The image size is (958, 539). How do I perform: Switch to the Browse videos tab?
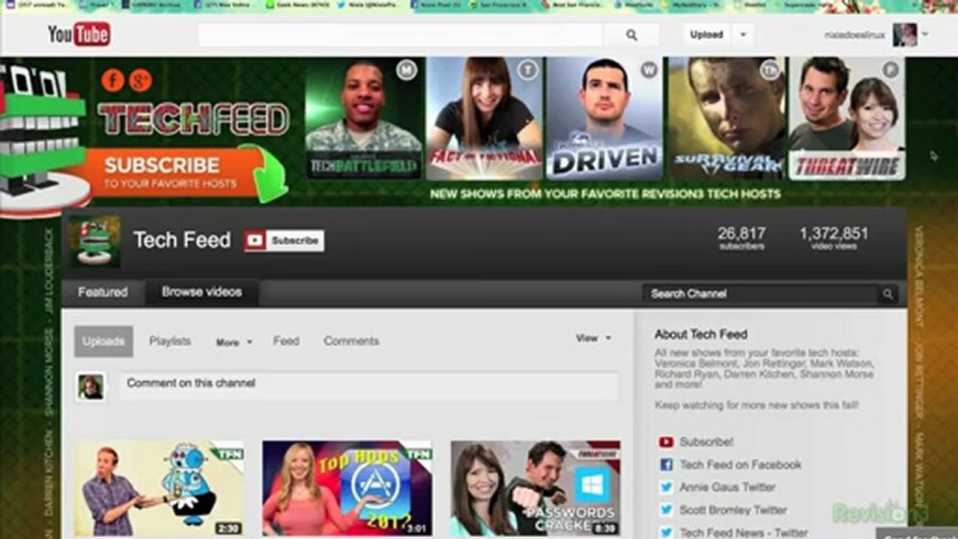201,292
